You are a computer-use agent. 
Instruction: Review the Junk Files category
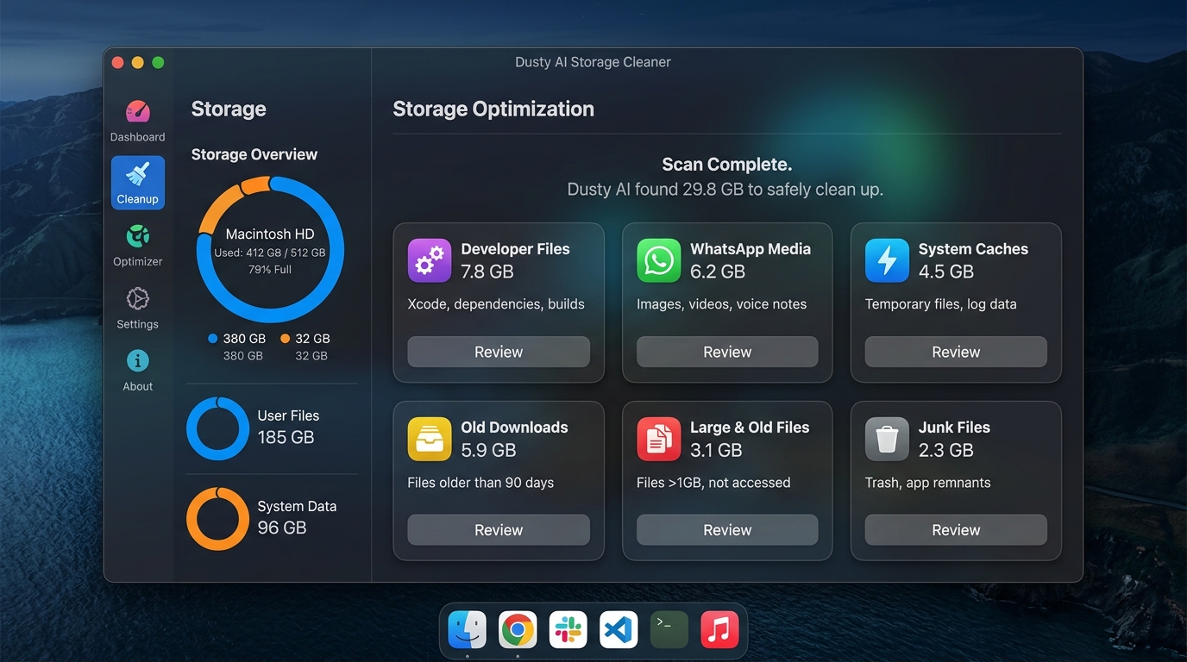click(956, 530)
